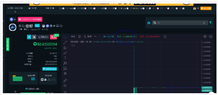
Task: Open the fx indicators menu
Action: point(88,37)
